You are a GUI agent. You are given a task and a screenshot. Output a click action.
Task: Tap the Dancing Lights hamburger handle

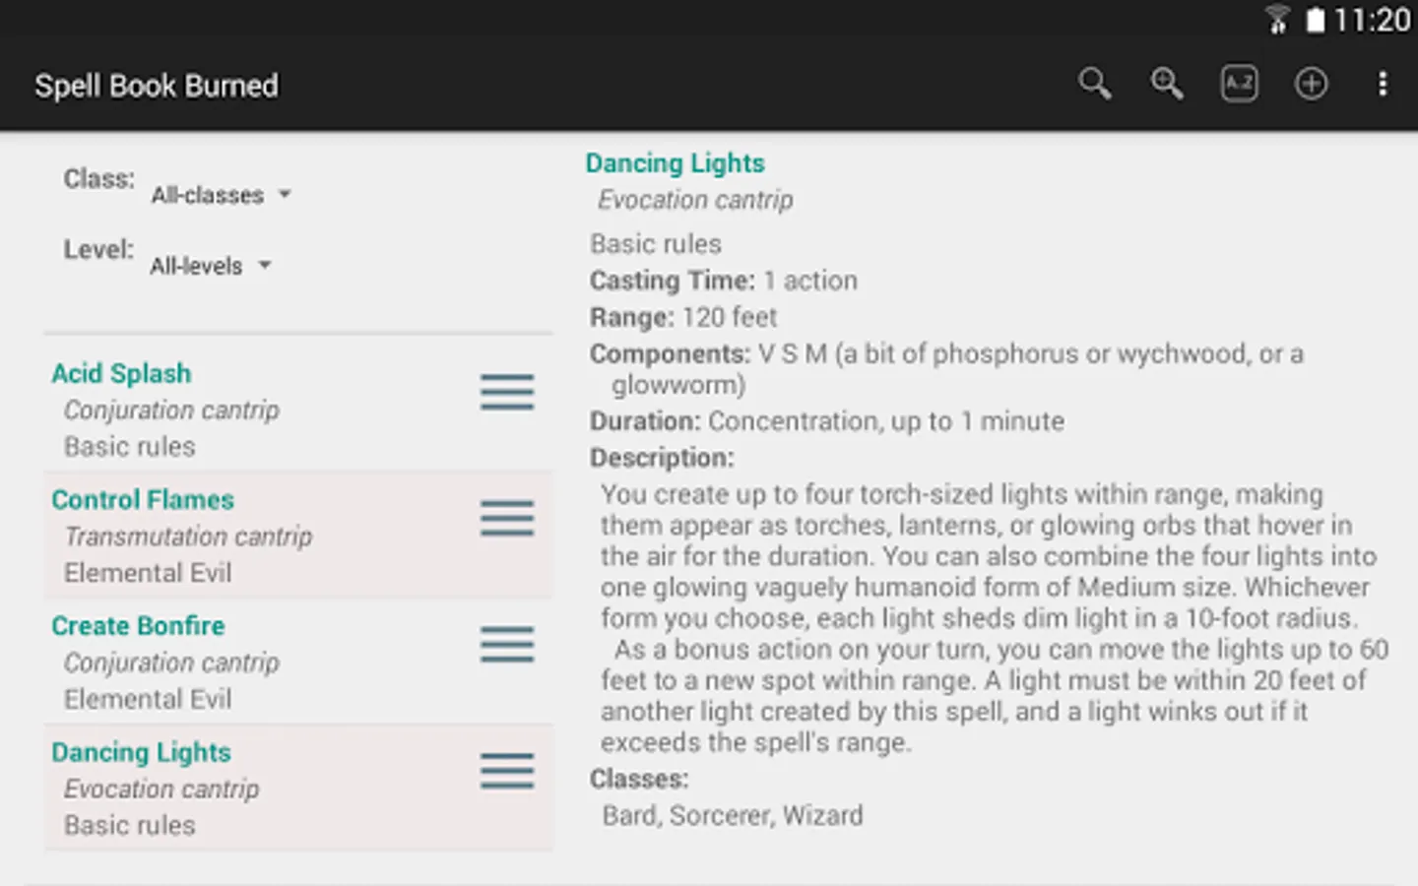coord(507,771)
